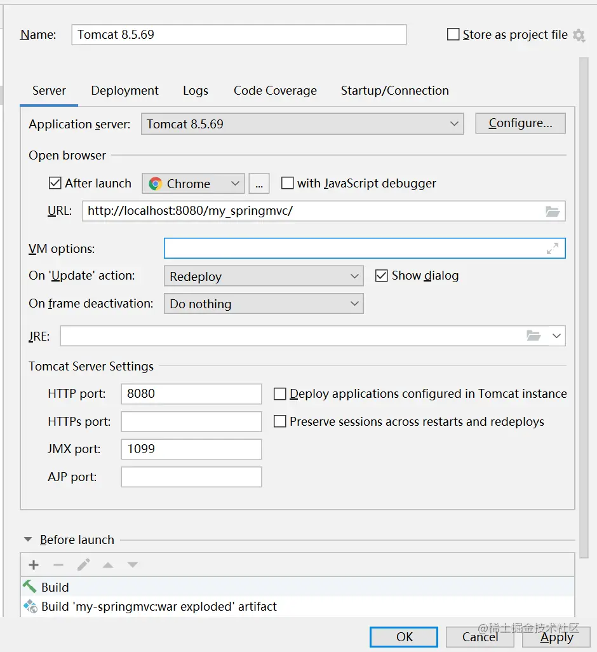This screenshot has width=597, height=652.
Task: Open the Startup/Connection tab
Action: click(394, 91)
